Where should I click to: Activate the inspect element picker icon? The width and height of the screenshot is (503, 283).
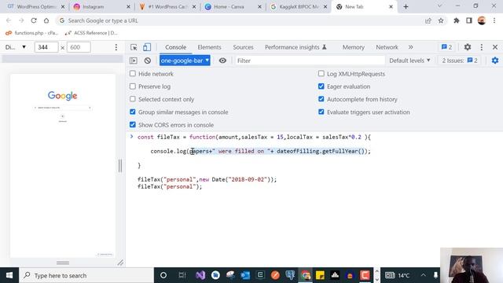click(134, 47)
